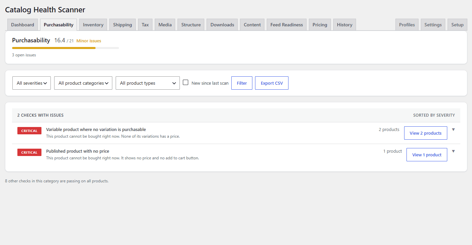Open the Profiles tab
Image resolution: width=472 pixels, height=245 pixels.
(x=407, y=25)
